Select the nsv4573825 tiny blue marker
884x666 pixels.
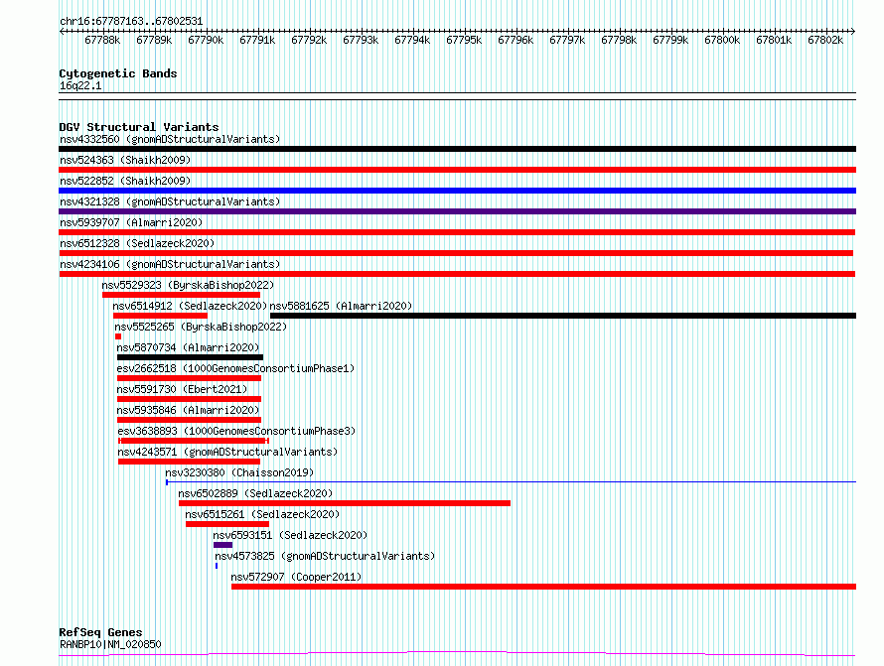pyautogui.click(x=217, y=566)
